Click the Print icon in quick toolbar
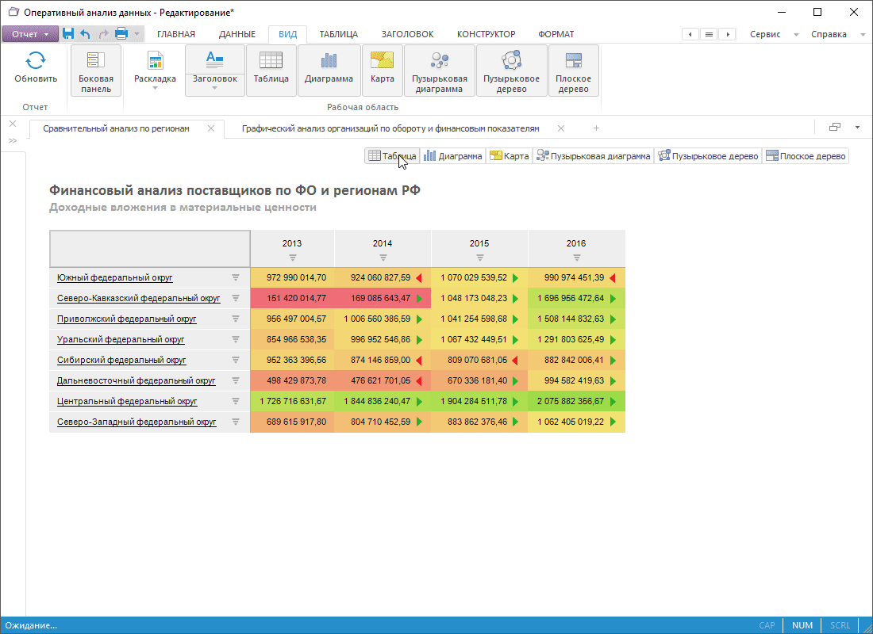 tap(121, 34)
